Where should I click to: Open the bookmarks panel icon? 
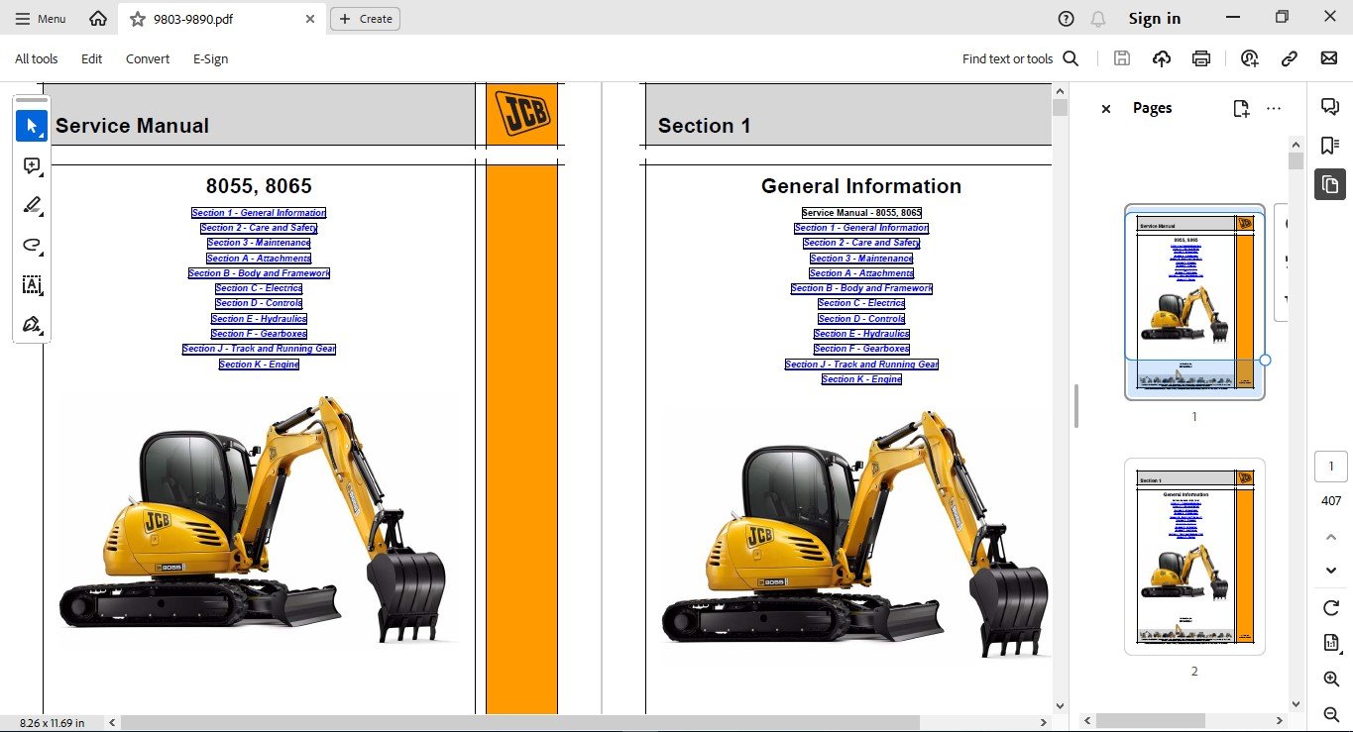(1330, 146)
